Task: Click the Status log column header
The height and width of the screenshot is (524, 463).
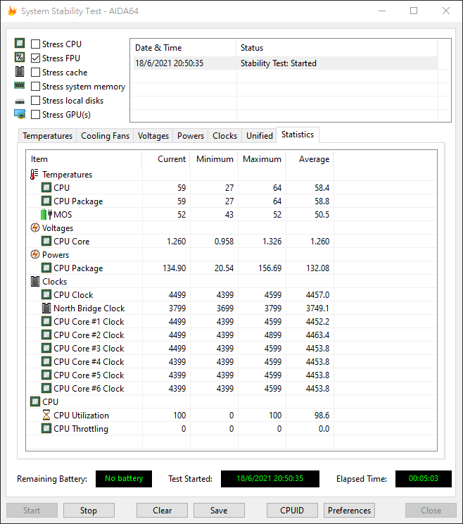Action: tap(337, 48)
